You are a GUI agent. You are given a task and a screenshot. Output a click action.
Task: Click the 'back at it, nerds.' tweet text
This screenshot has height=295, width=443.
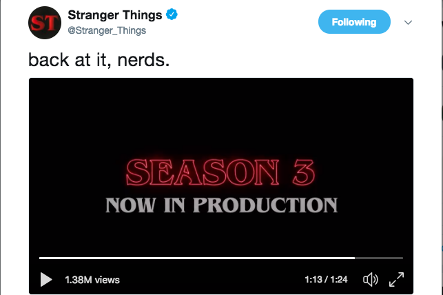[x=99, y=60]
